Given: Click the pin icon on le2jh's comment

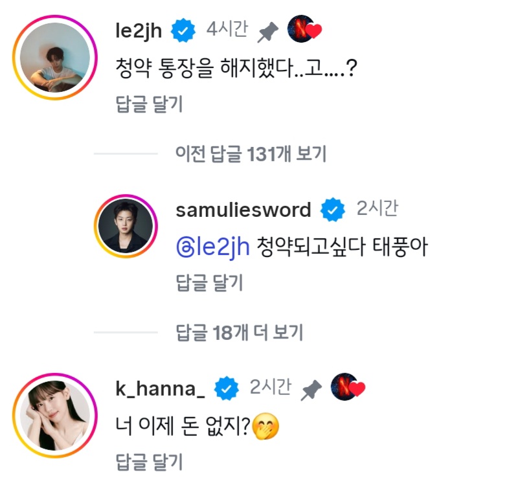Looking at the screenshot, I should pos(267,32).
